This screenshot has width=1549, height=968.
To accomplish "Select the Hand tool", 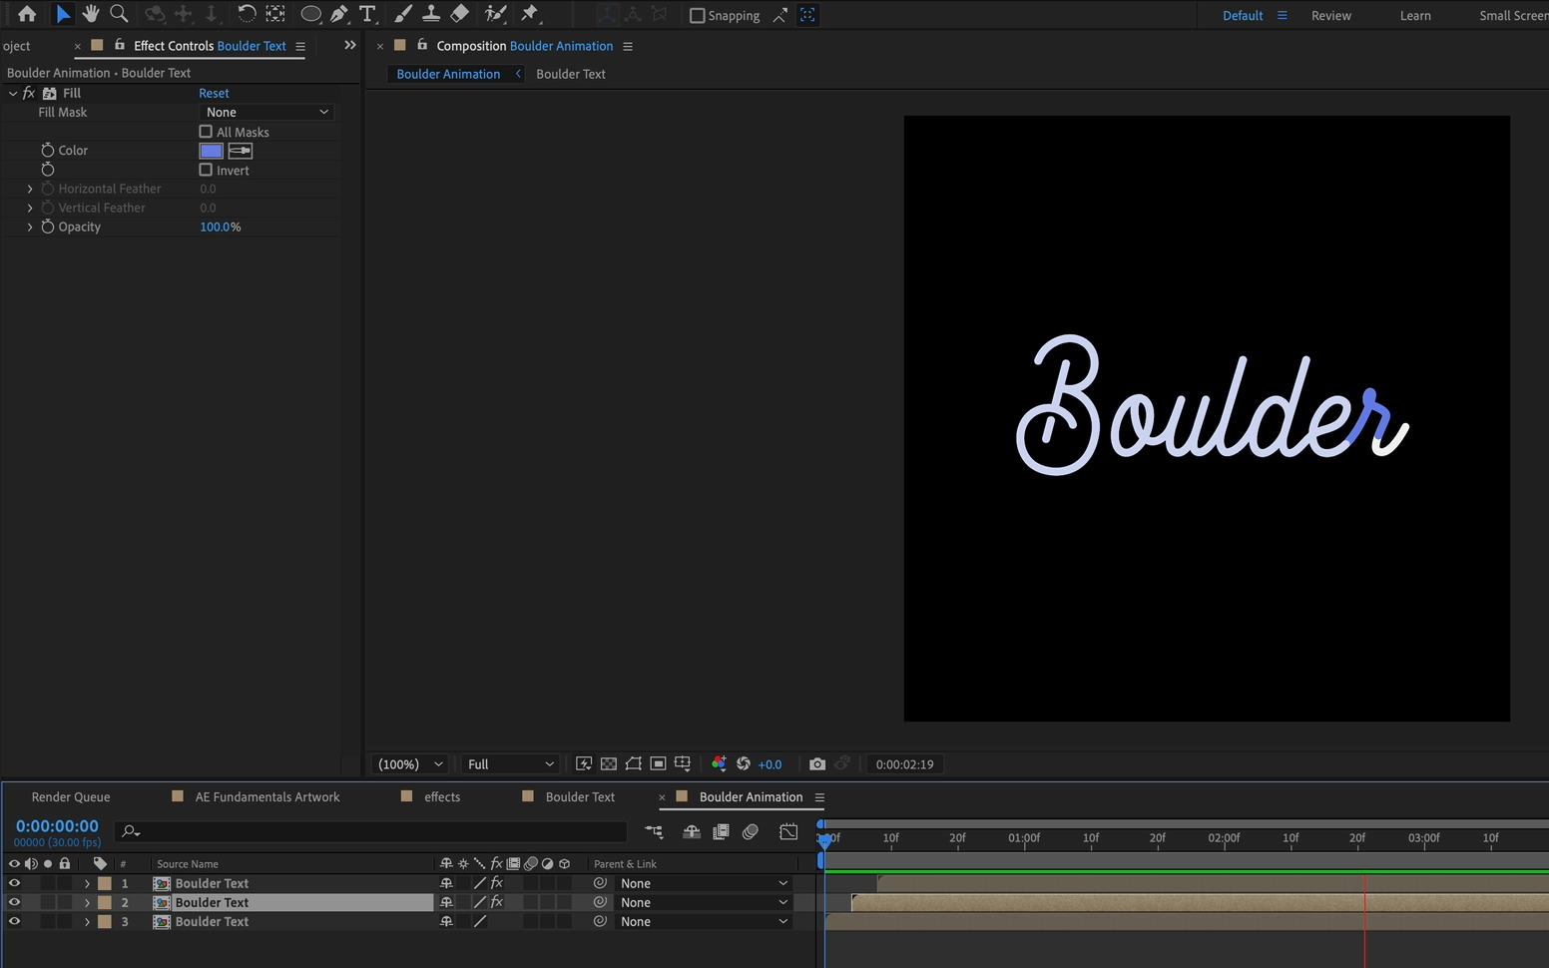I will click(x=91, y=14).
